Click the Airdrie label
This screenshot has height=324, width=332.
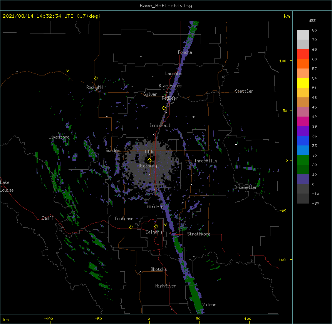pos(156,207)
